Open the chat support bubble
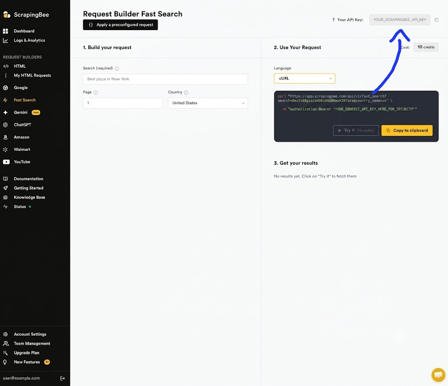448x386 pixels. click(438, 375)
